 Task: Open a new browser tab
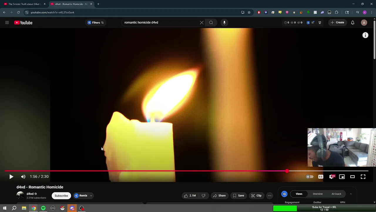point(98,4)
